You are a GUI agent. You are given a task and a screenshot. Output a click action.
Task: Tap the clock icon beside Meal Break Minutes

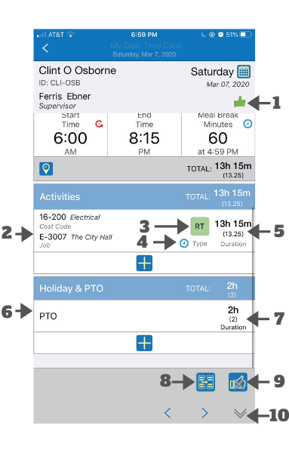coord(247,124)
